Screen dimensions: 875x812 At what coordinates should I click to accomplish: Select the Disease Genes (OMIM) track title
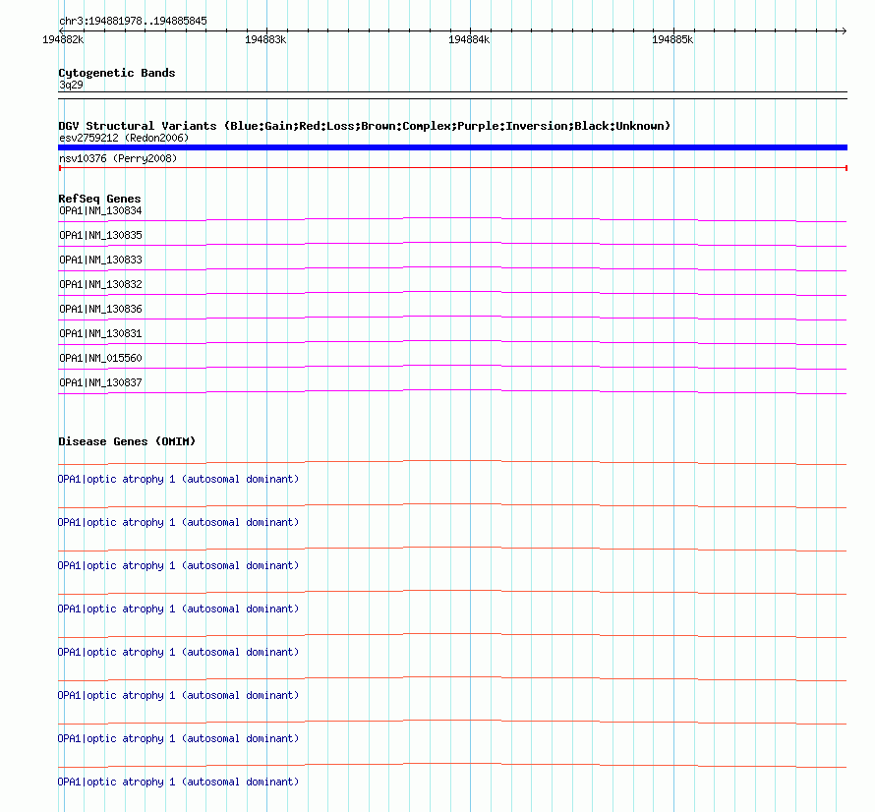[x=127, y=441]
